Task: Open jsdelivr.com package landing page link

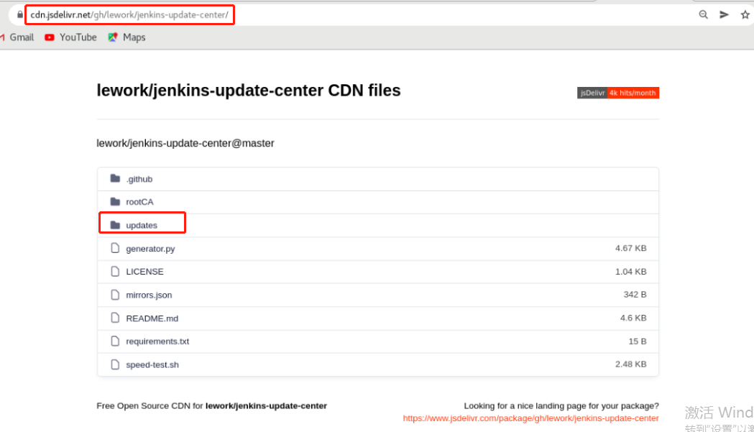Action: 531,418
